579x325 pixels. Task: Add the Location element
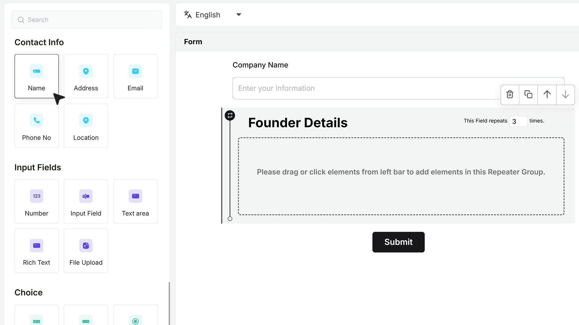[86, 126]
